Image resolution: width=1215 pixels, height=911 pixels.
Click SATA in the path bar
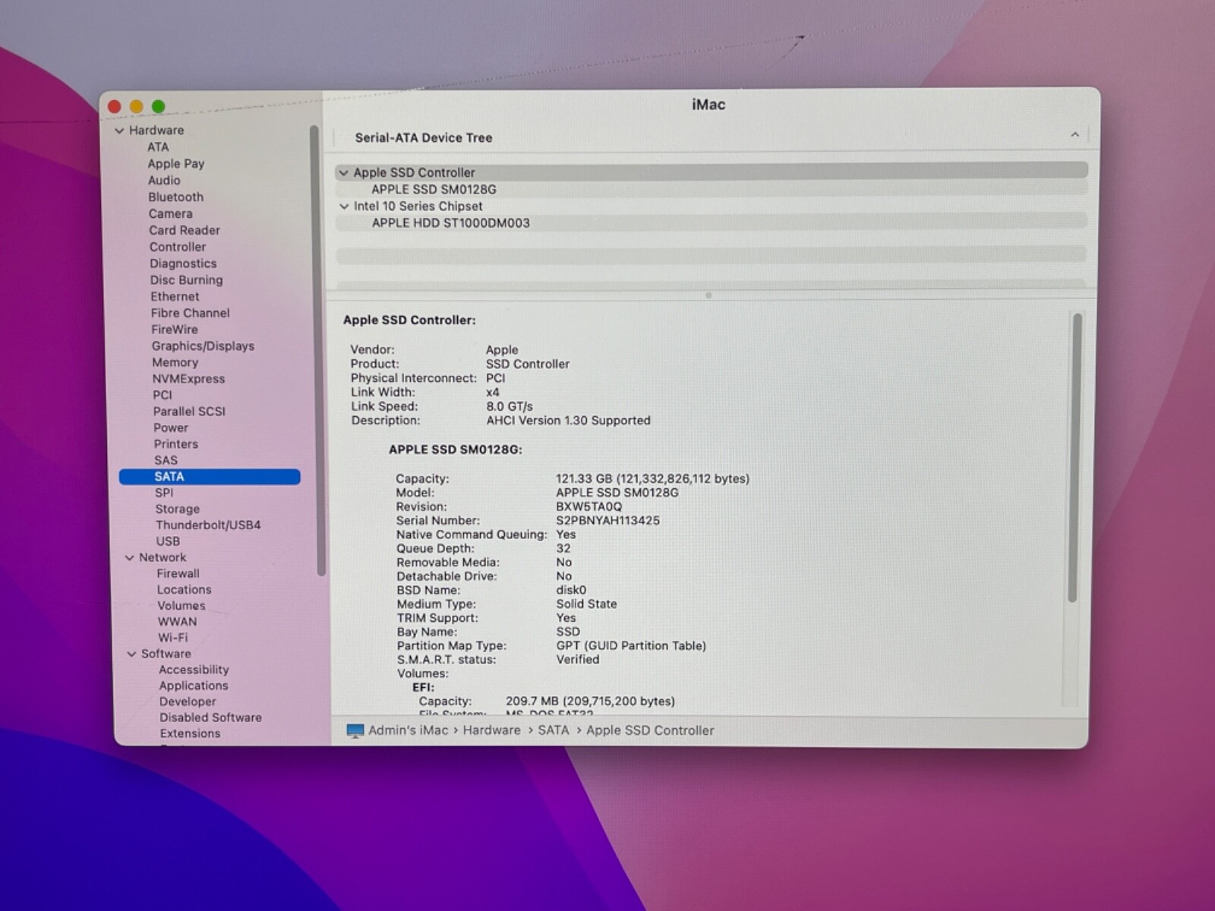pyautogui.click(x=553, y=730)
